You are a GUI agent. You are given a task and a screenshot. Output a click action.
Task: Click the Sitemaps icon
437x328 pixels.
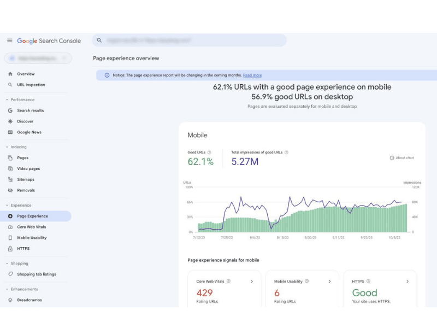(10, 179)
